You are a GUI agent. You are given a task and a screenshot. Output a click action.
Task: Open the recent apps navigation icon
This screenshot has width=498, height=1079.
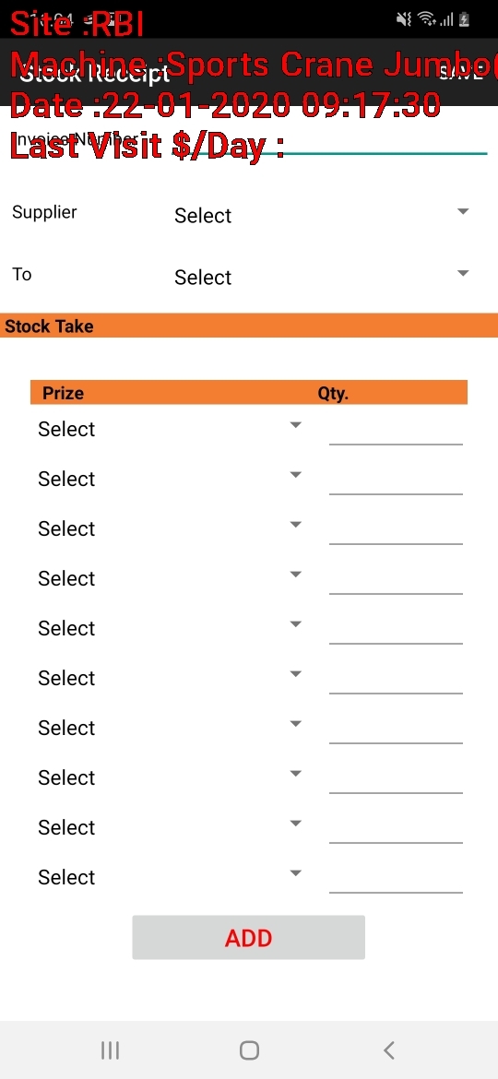pos(110,1050)
